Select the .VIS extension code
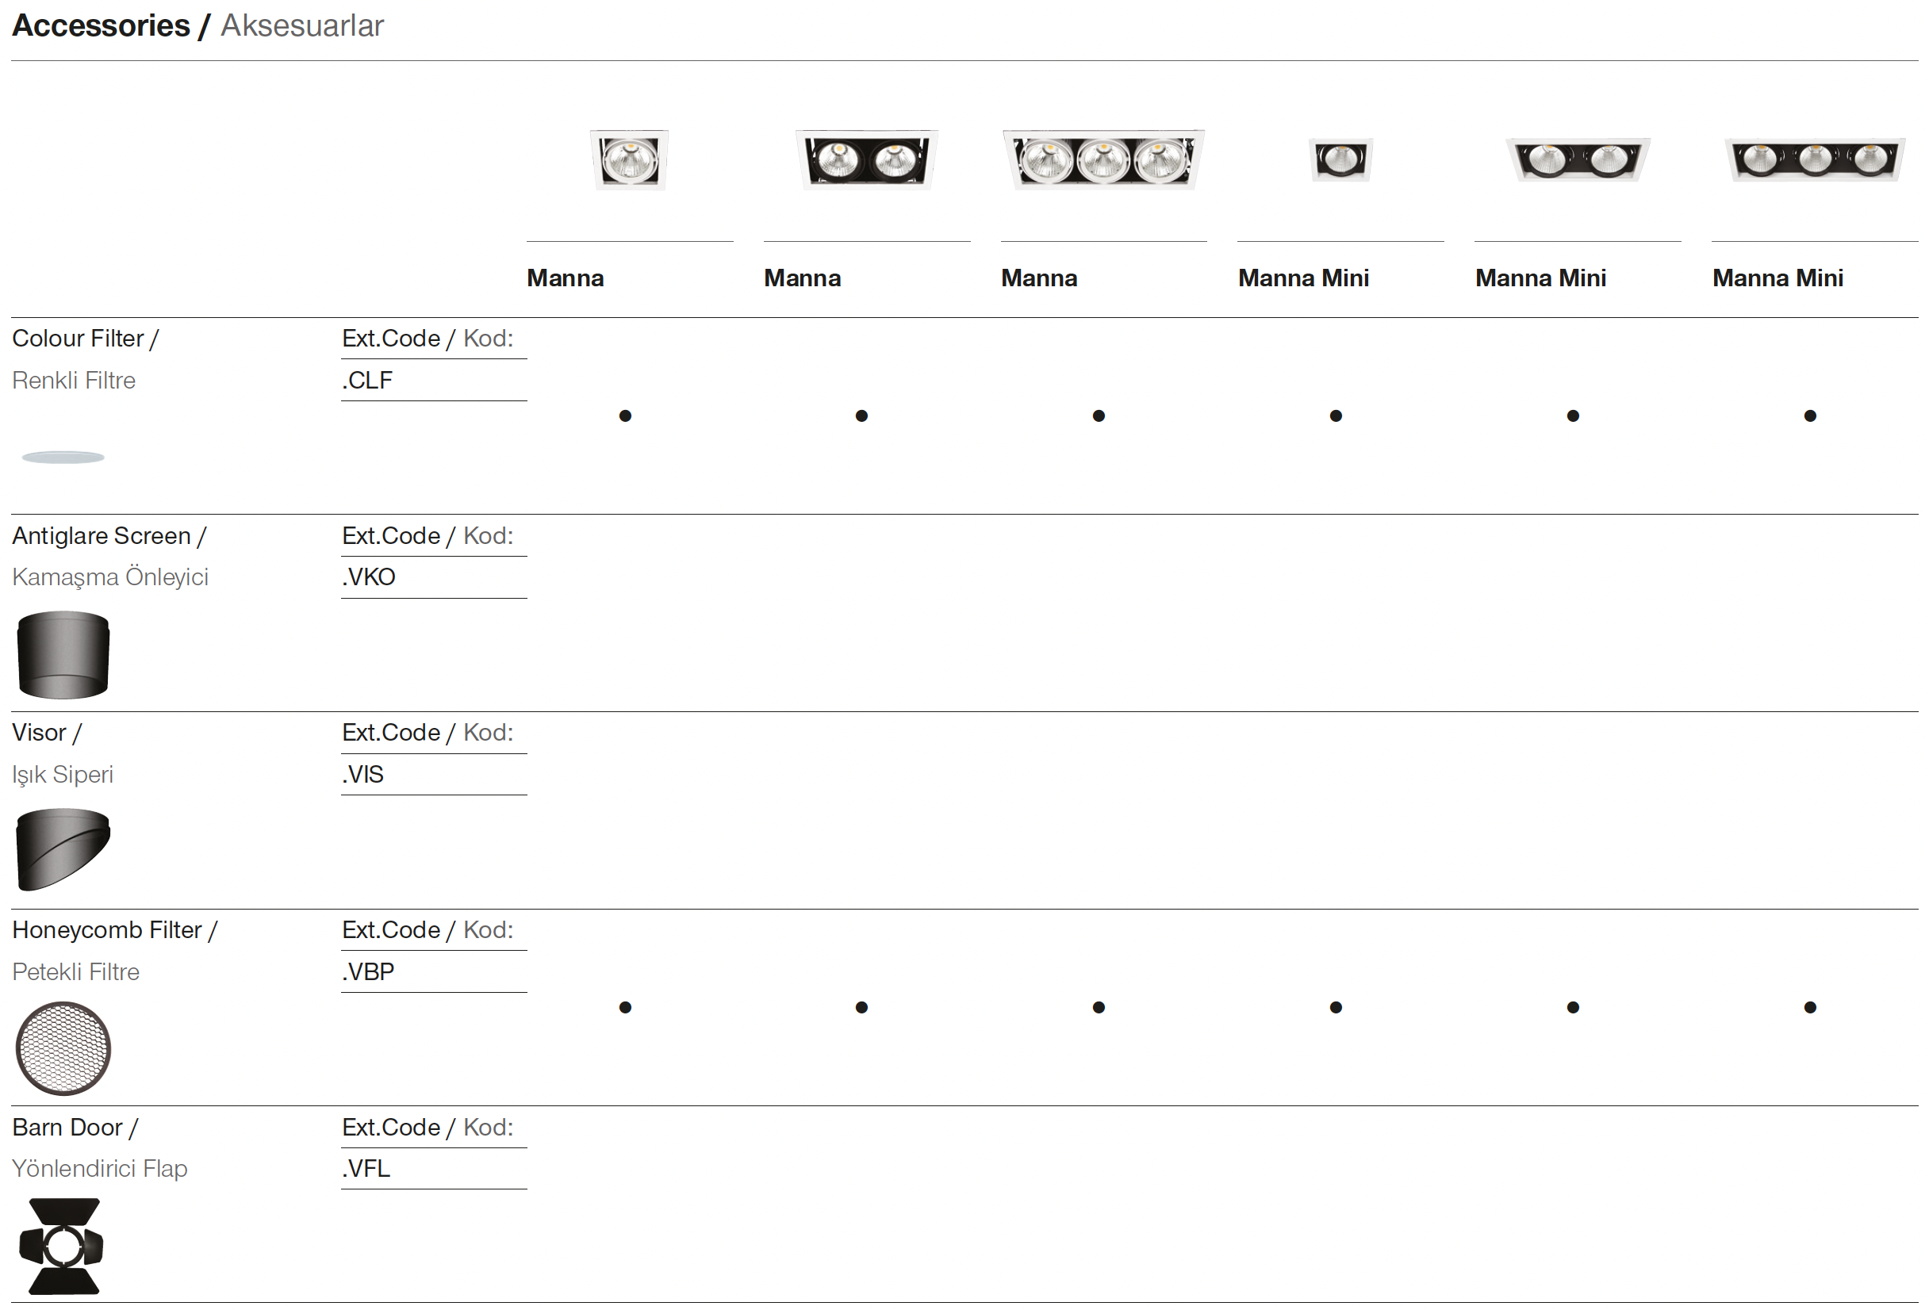Image resolution: width=1929 pixels, height=1310 pixels. coord(362,775)
